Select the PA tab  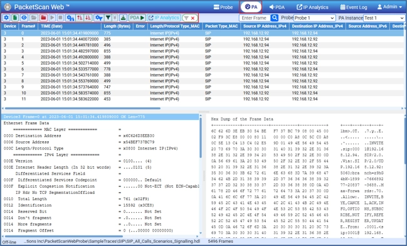(x=251, y=7)
